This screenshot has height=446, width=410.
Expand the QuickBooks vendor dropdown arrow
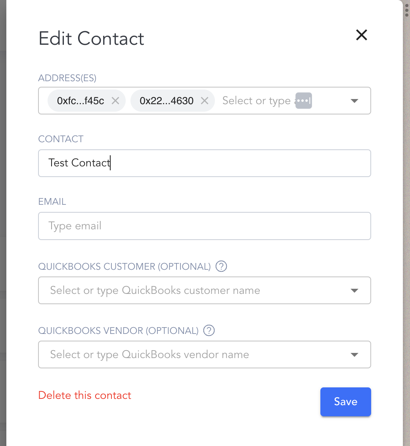[354, 355]
